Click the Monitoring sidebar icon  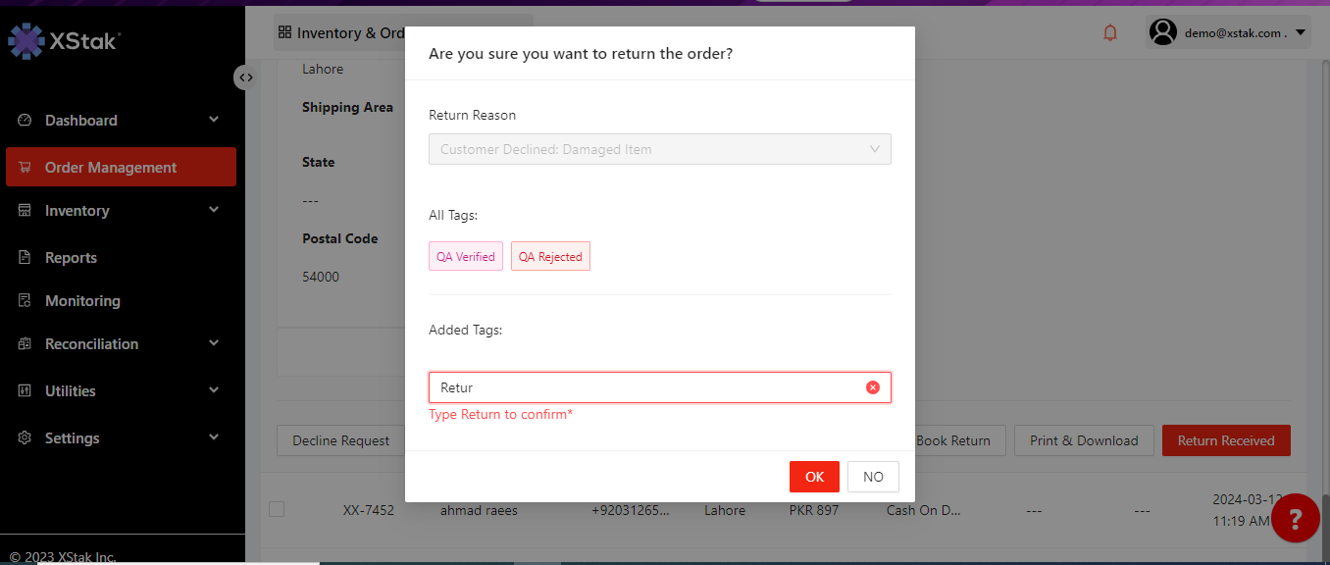point(26,301)
